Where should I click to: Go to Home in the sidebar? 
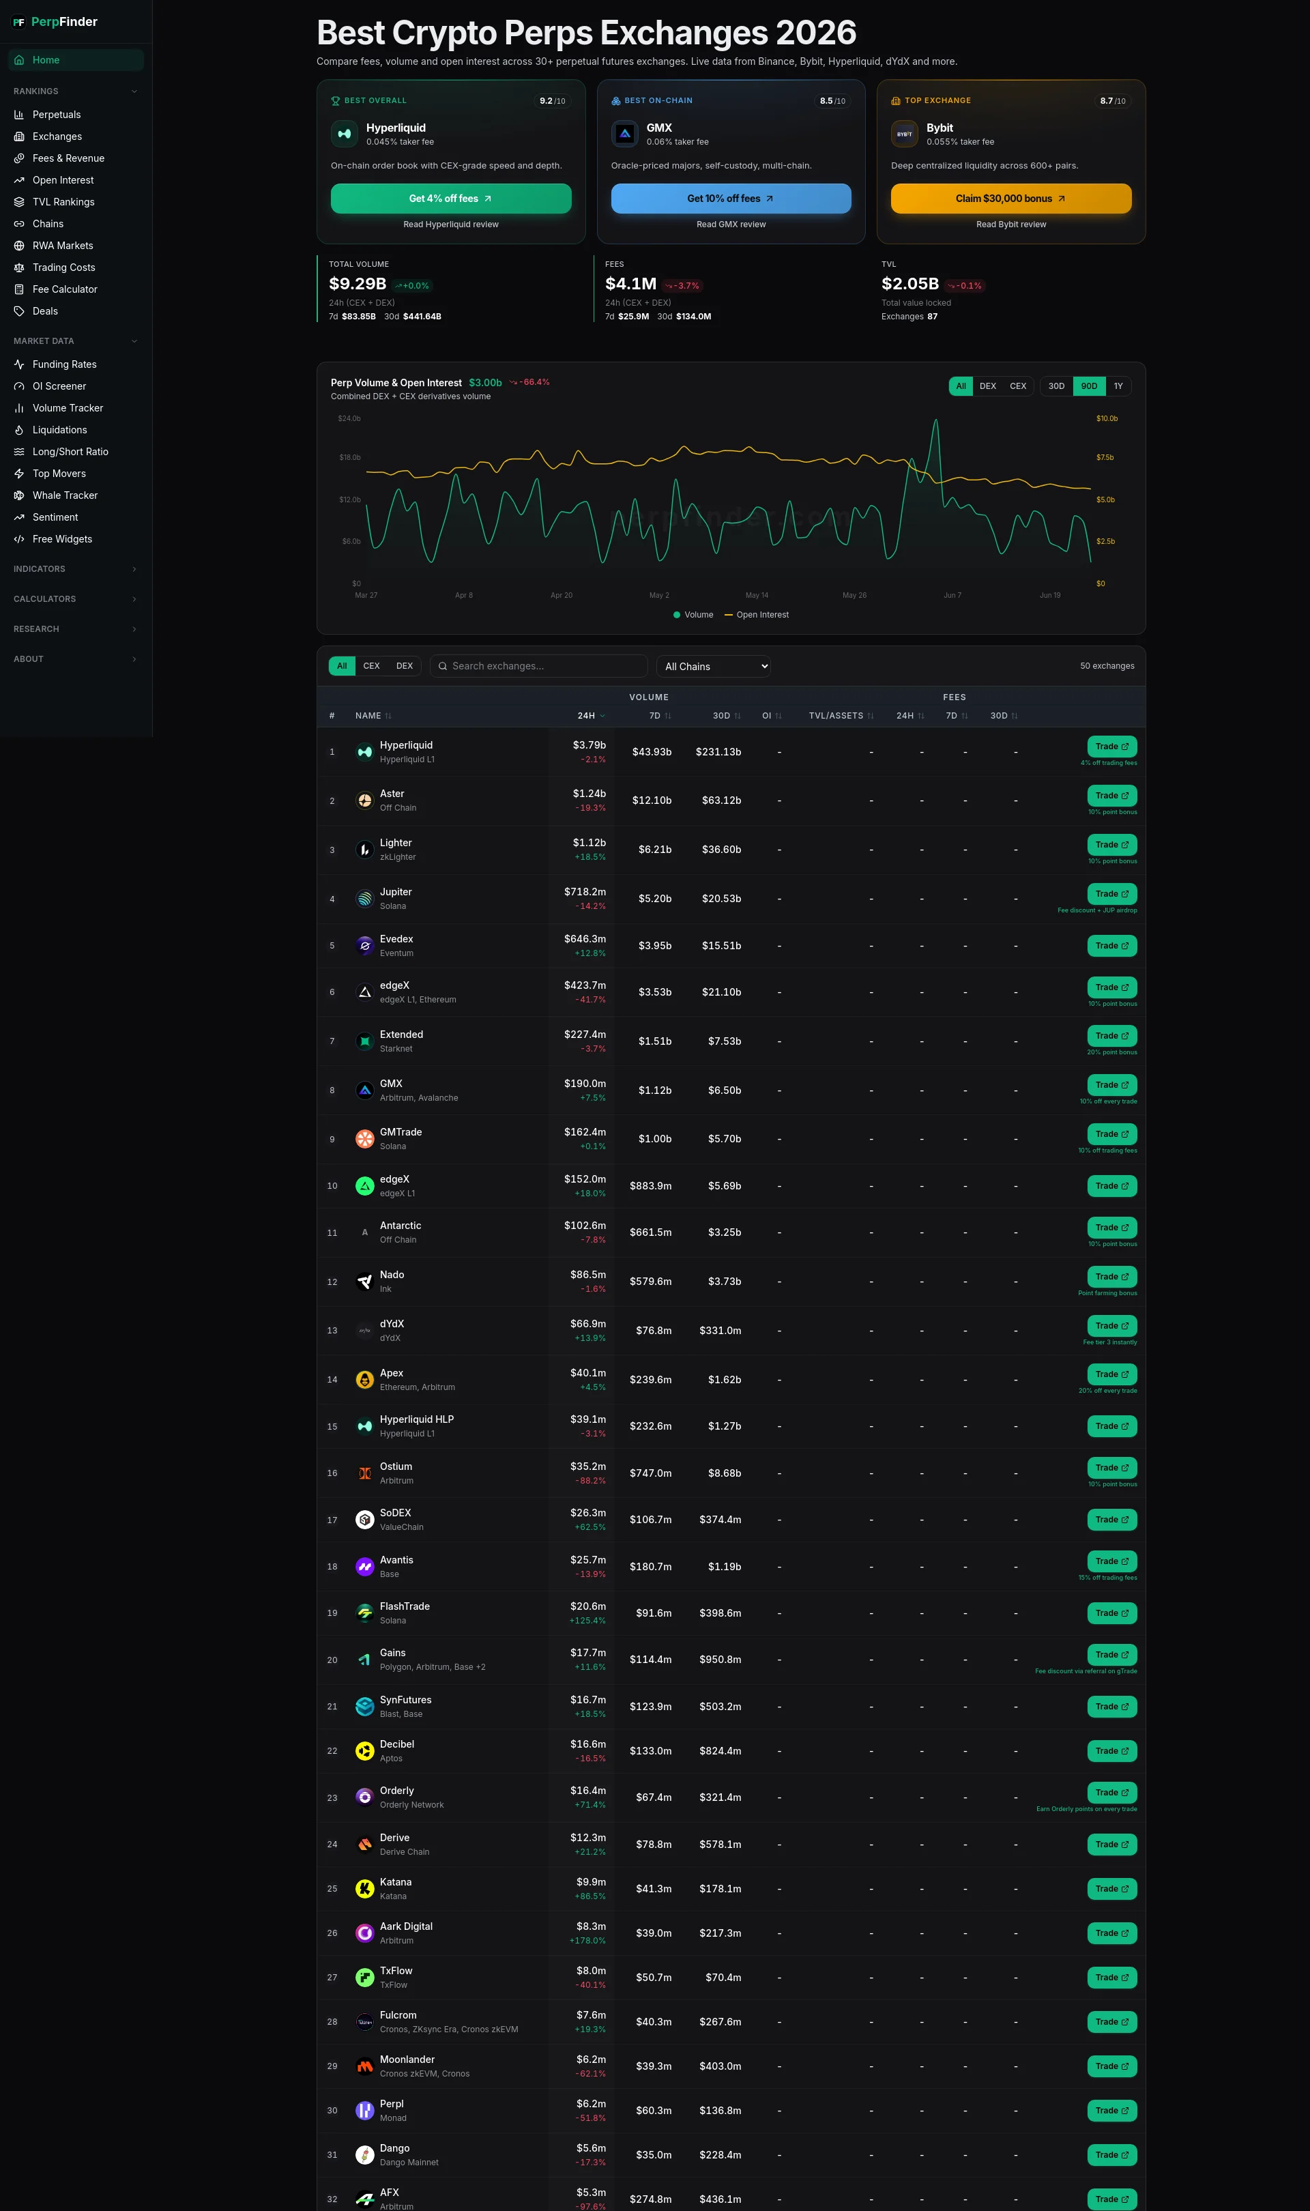point(76,60)
